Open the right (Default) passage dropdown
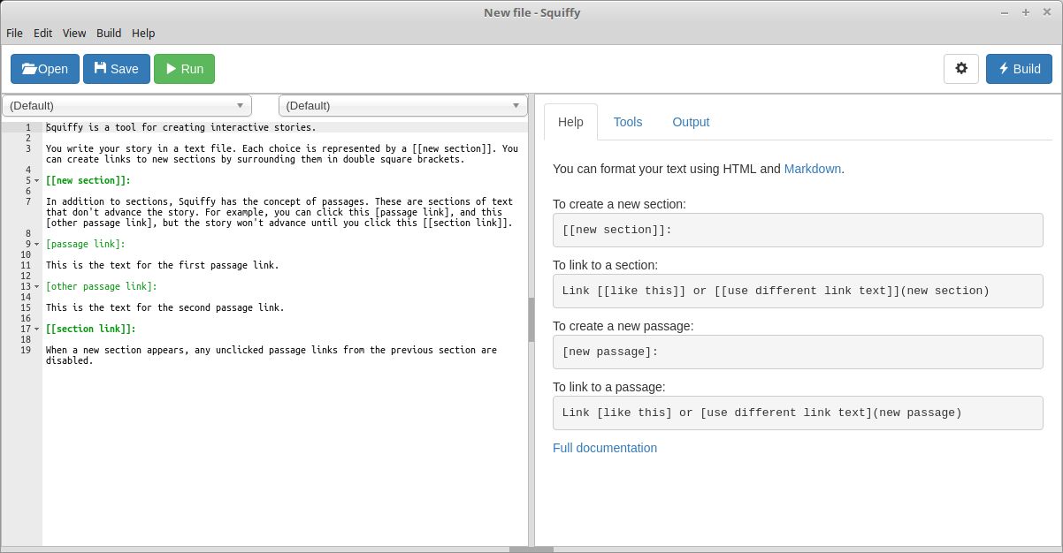 pos(403,105)
